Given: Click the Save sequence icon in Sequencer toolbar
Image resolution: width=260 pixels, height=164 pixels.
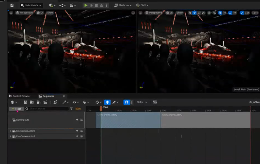Looking at the screenshot, I should click(x=26, y=102).
